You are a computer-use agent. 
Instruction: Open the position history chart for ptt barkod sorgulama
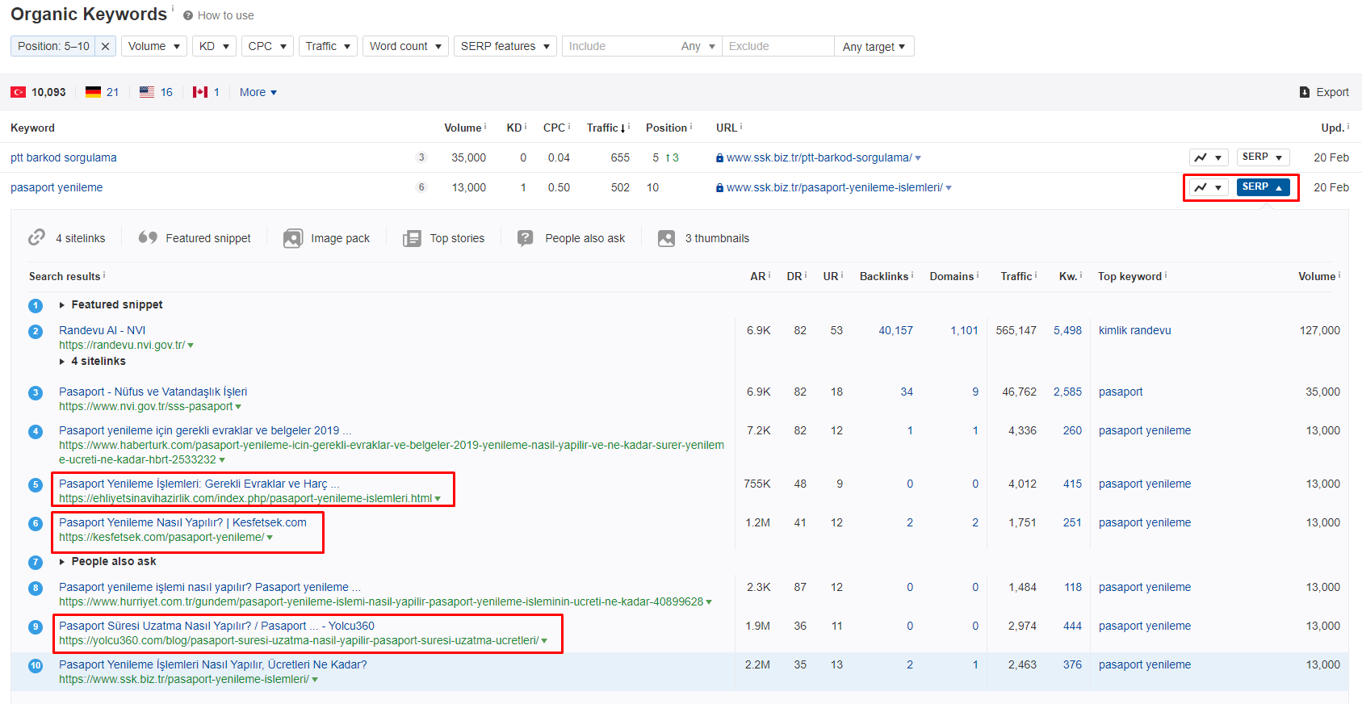(x=1209, y=157)
